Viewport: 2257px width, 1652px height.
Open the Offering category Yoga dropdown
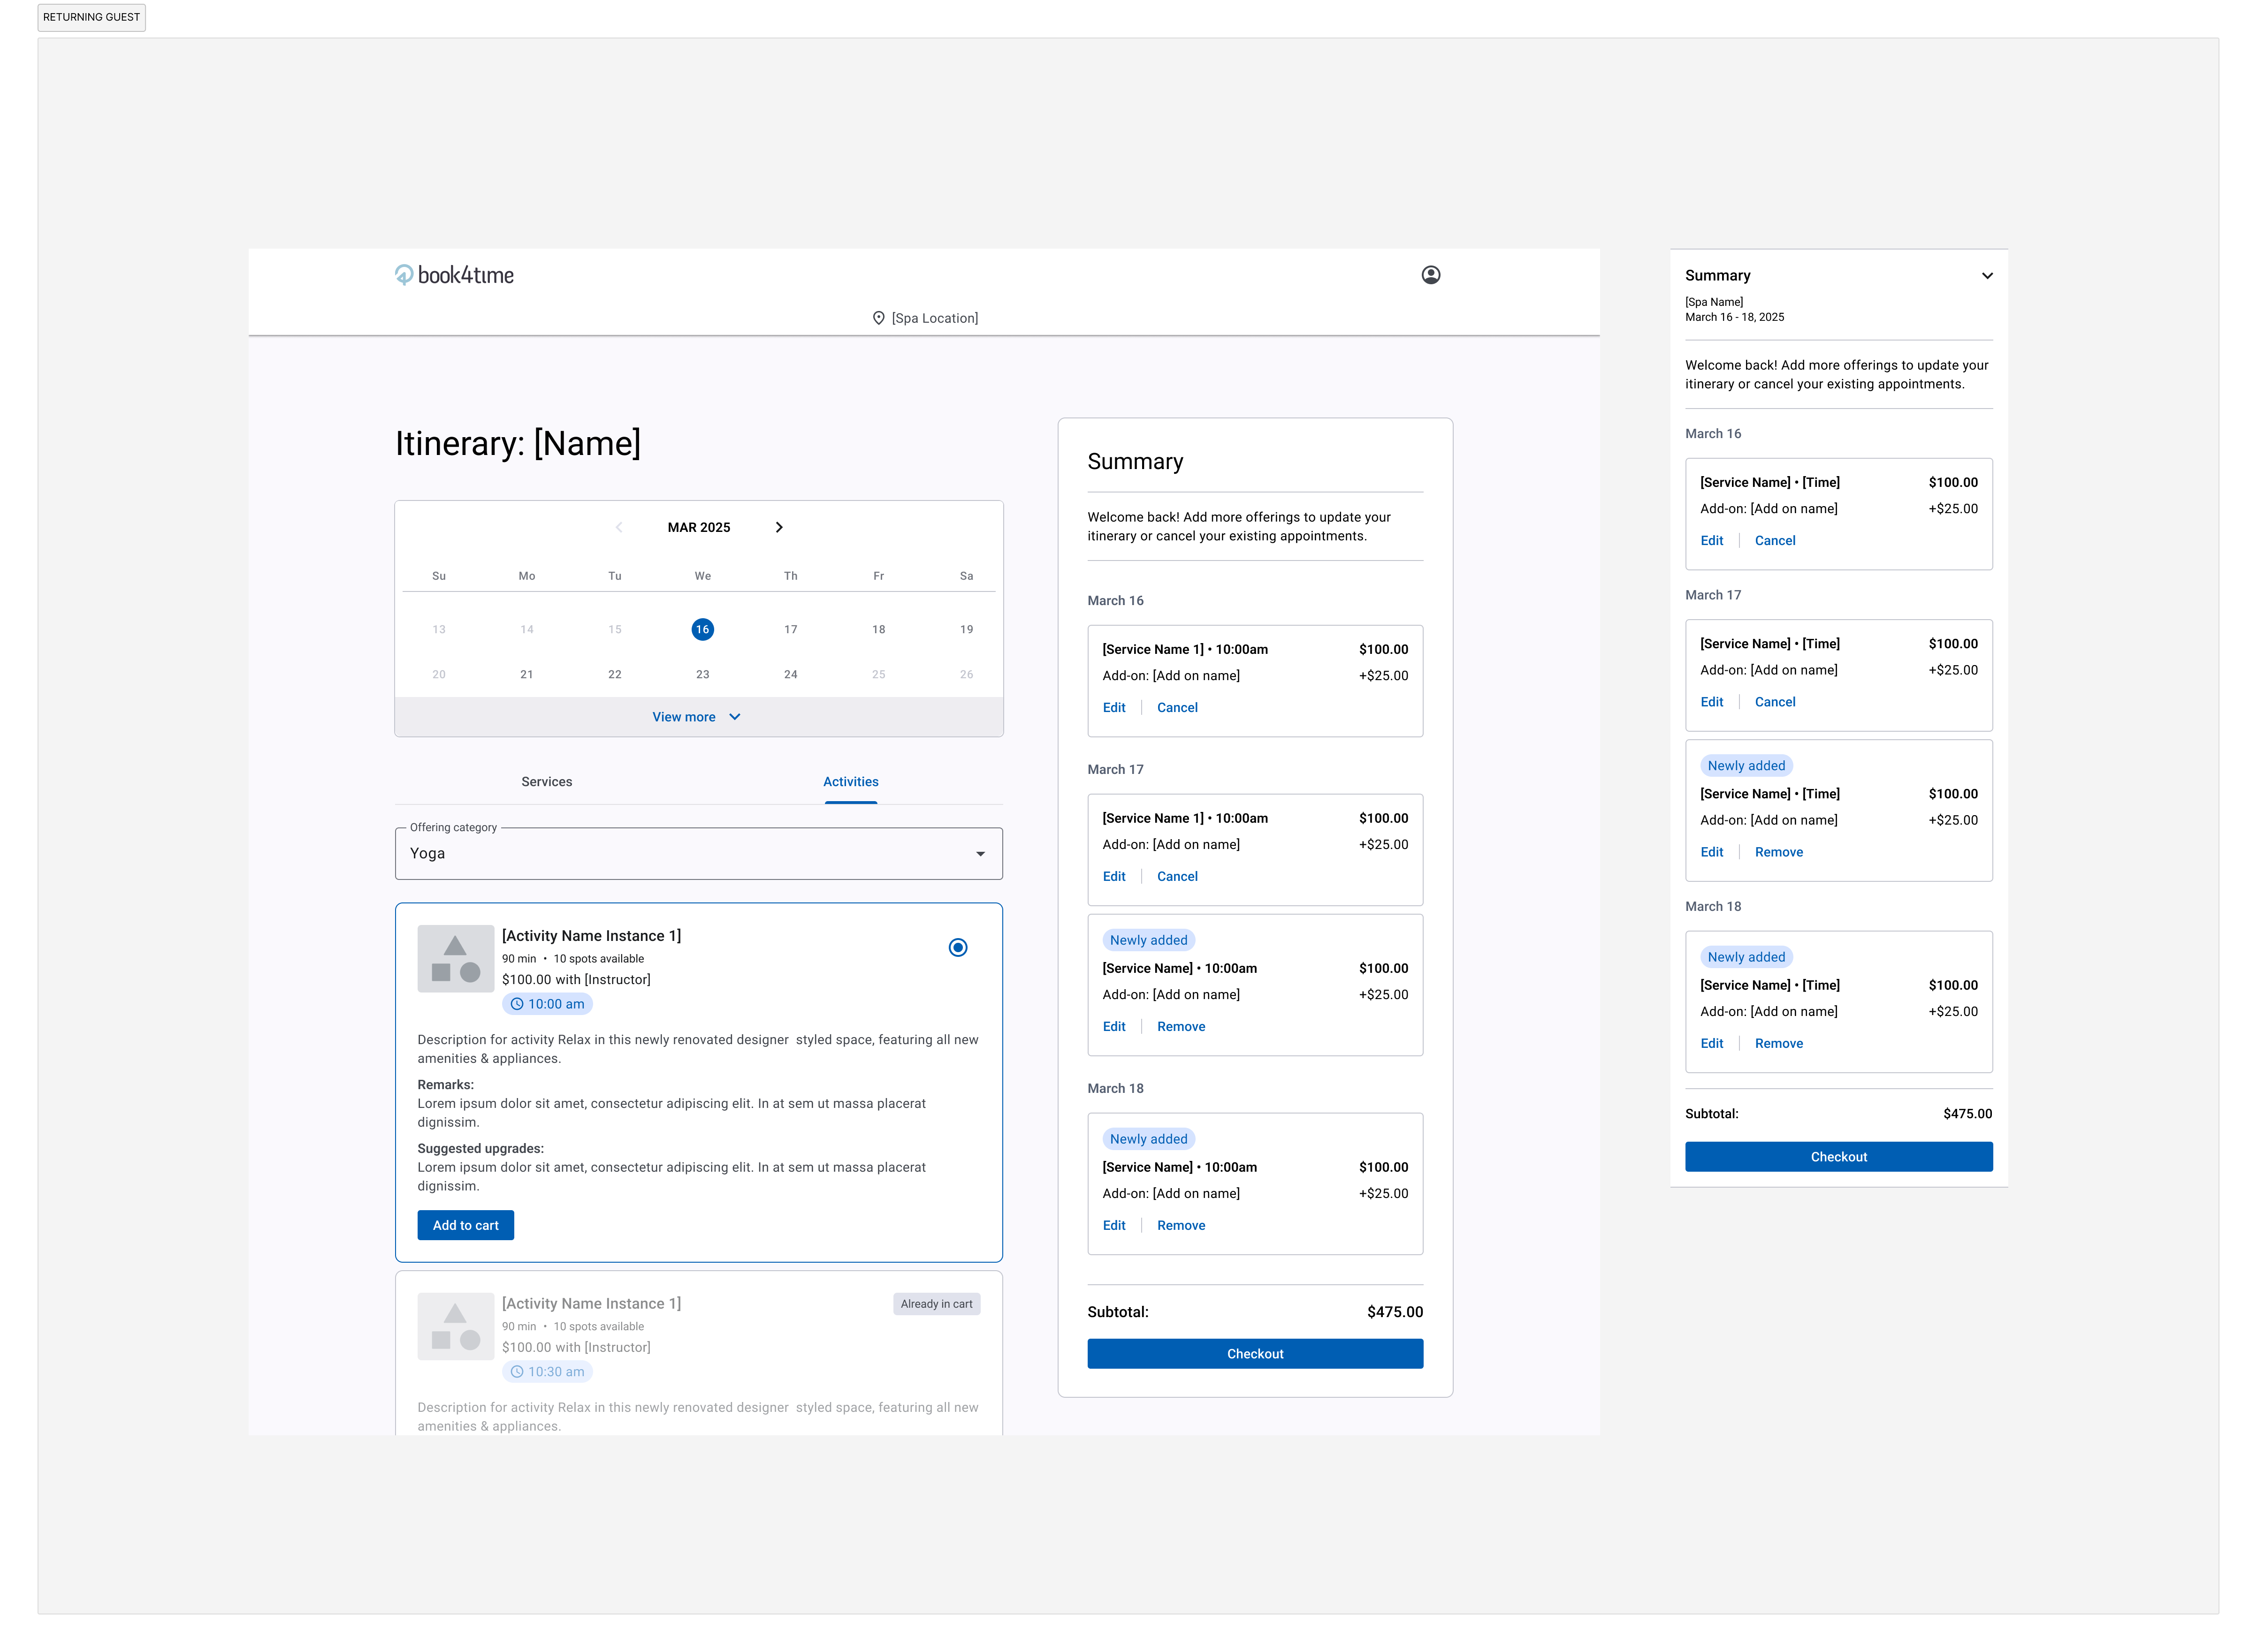pyautogui.click(x=698, y=853)
